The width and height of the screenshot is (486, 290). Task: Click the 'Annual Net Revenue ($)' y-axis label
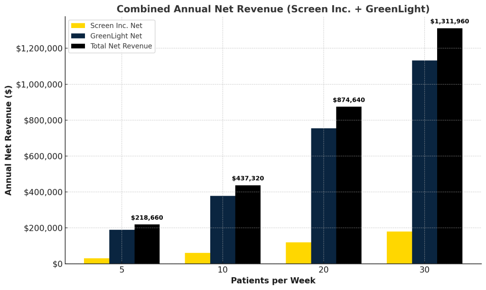click(x=9, y=140)
